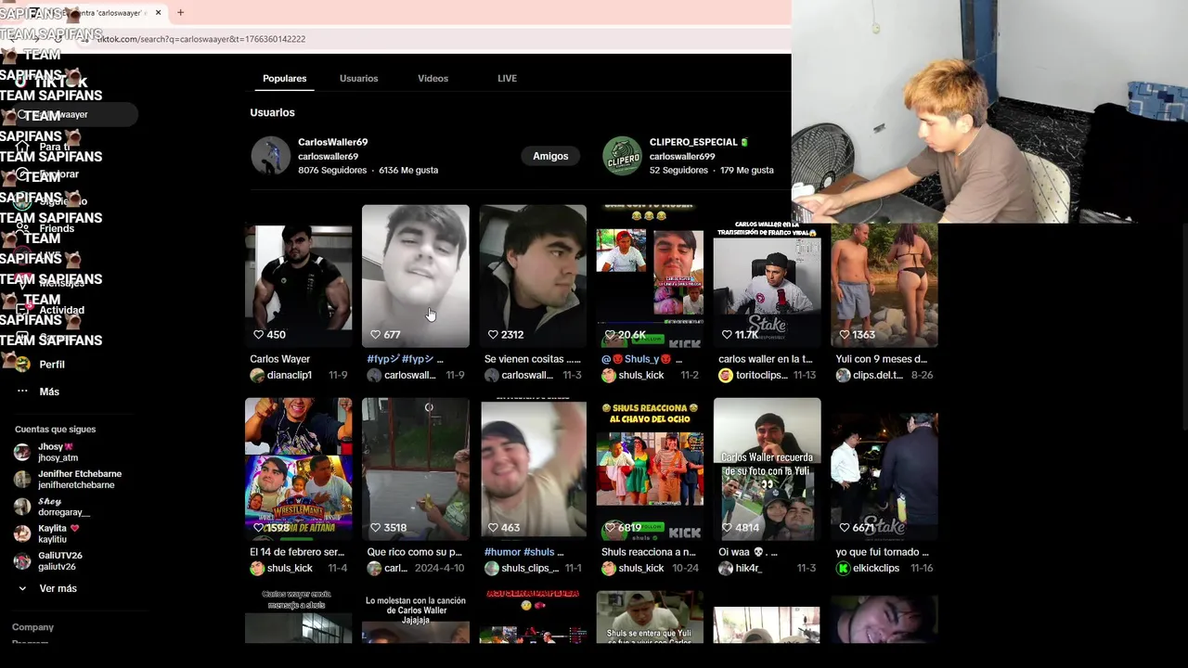Click the Perfil sidebar icon
The height and width of the screenshot is (668, 1188).
click(x=22, y=365)
